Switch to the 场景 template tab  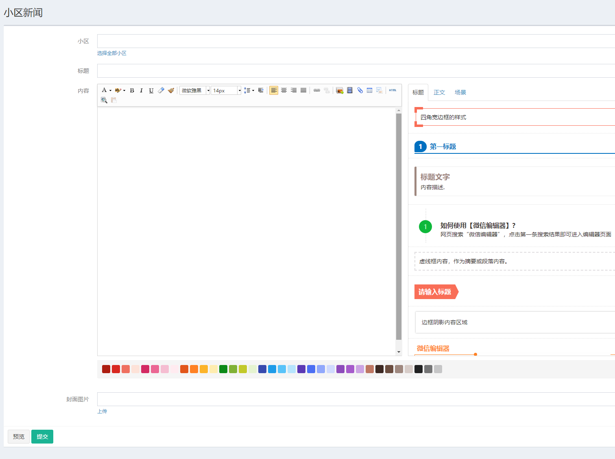[460, 92]
